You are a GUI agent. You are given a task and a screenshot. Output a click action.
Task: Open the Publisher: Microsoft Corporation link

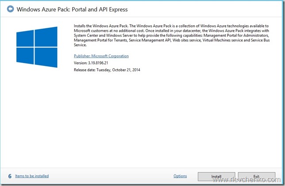[101, 56]
